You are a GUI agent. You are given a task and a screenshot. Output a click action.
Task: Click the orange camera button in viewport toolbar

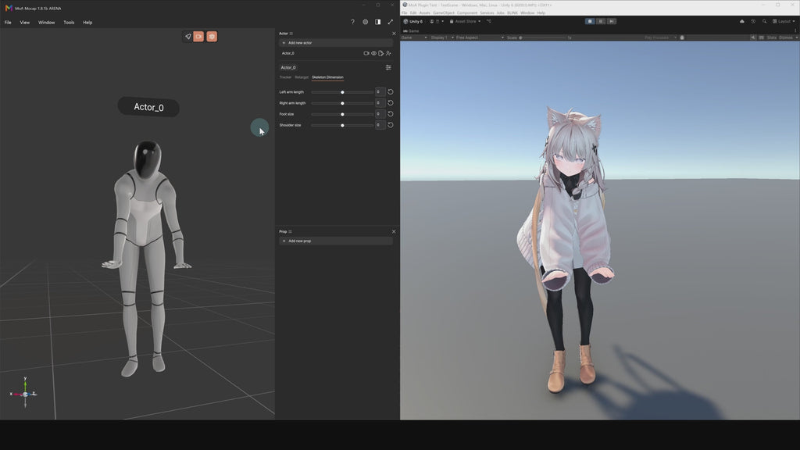[198, 37]
